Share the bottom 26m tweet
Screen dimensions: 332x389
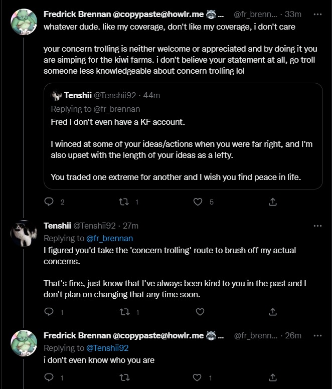[273, 377]
